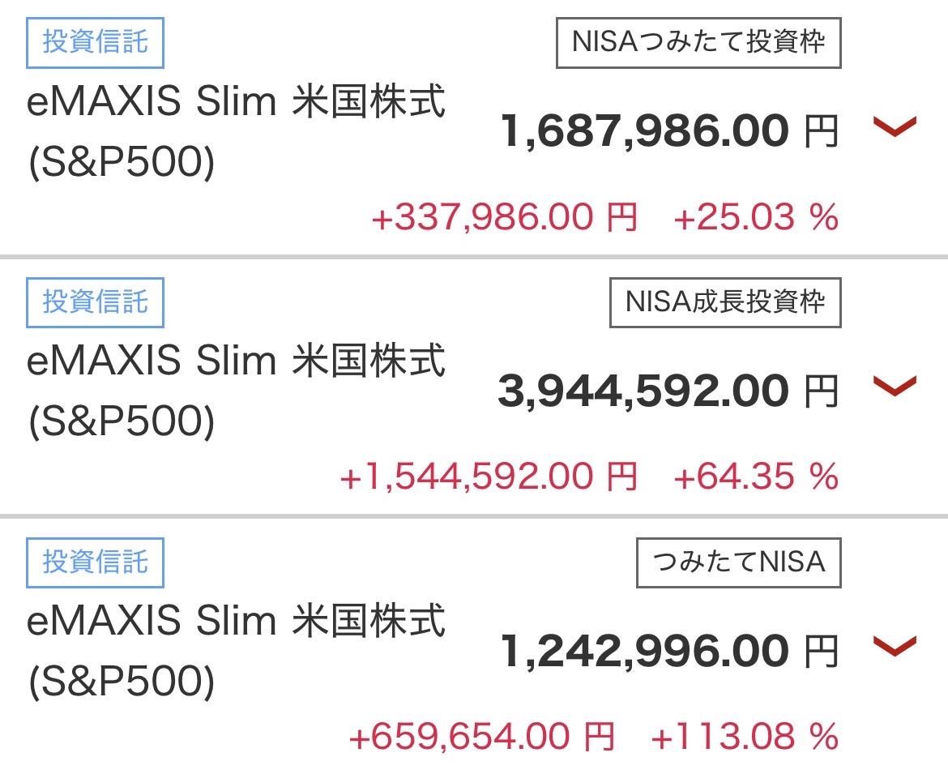Click 投資信託 tag in the NISA成長投資枠 holding
This screenshot has height=774, width=948.
coord(95,302)
